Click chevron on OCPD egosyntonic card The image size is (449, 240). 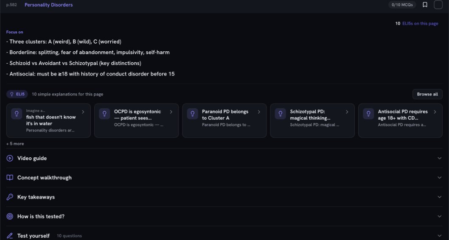(171, 112)
